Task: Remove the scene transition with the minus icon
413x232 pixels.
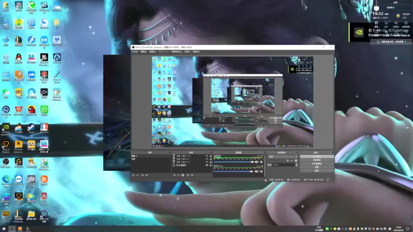Action: (292, 161)
